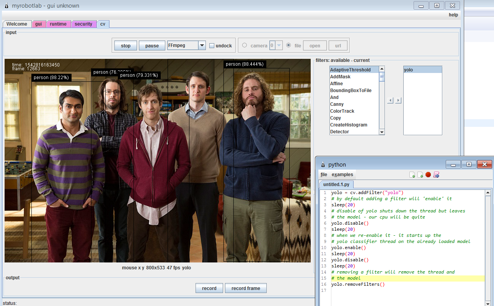The width and height of the screenshot is (494, 306).
Task: Close the myrobotlab window
Action: click(453, 5)
